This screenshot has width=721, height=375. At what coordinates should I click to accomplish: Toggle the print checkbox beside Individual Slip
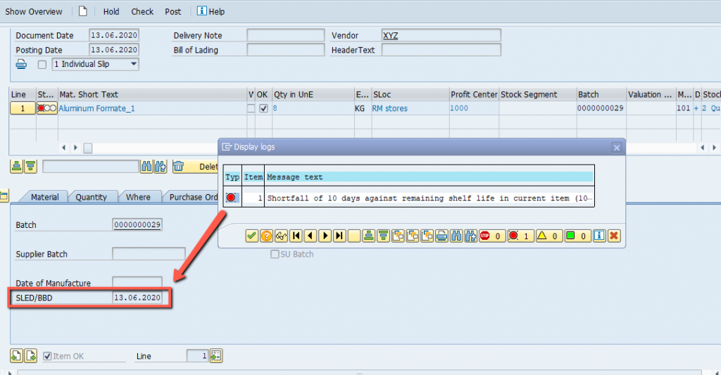point(42,64)
